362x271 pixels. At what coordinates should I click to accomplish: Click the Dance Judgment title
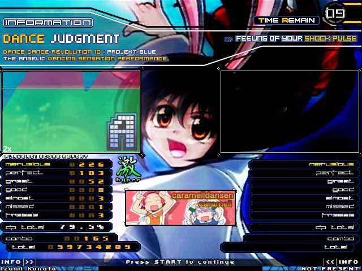[61, 39]
